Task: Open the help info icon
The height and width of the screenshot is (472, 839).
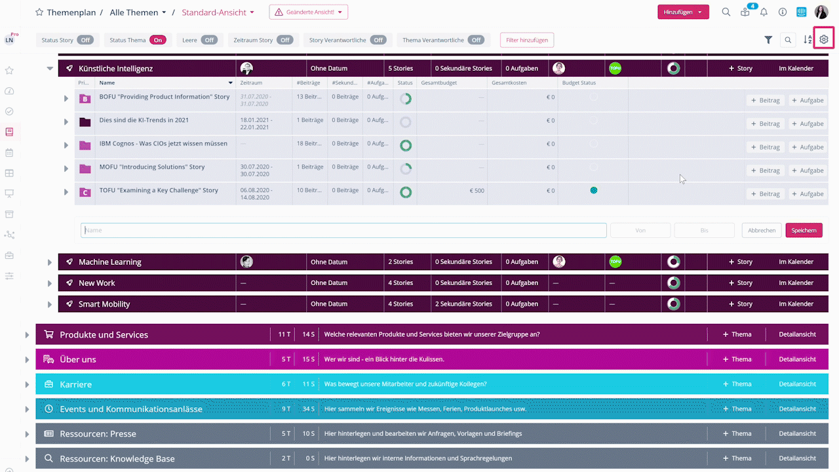Action: tap(782, 12)
